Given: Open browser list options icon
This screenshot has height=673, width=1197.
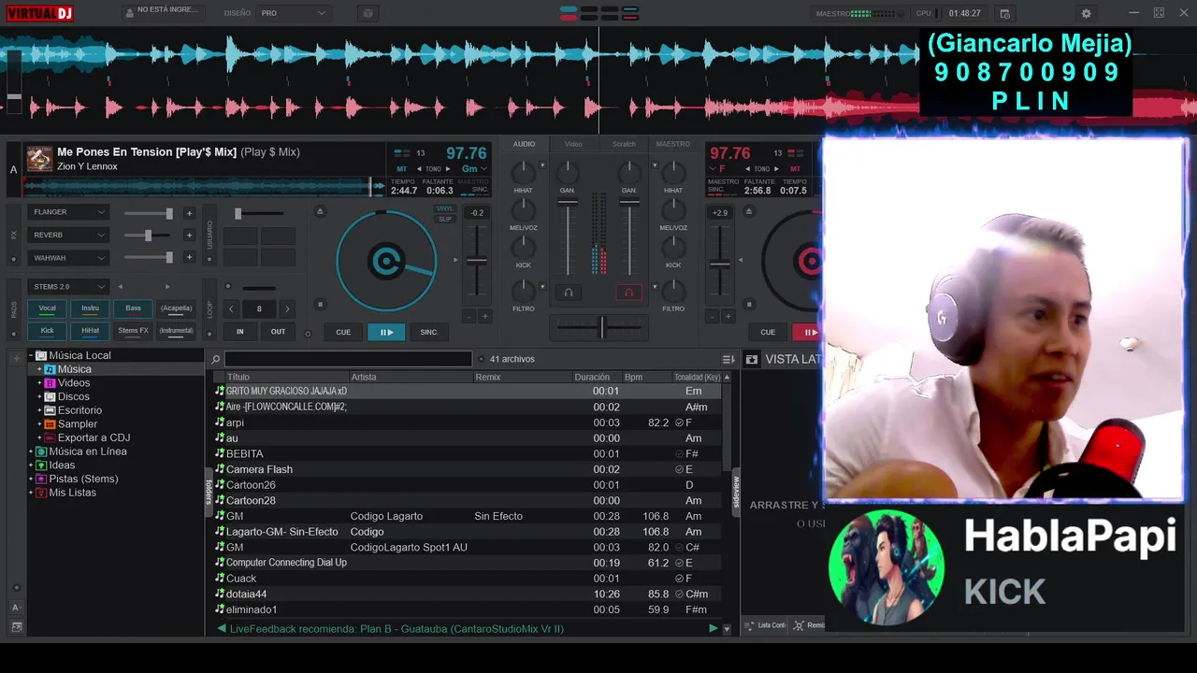Looking at the screenshot, I should click(x=728, y=359).
